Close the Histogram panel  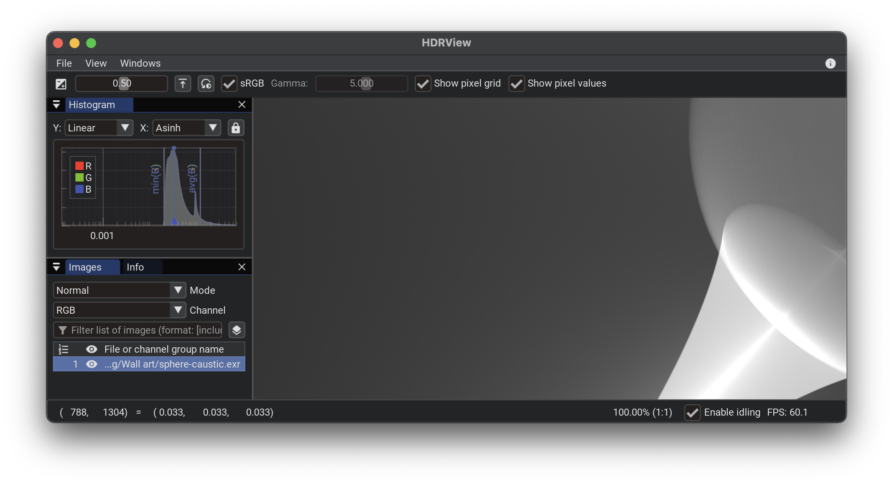(x=242, y=105)
